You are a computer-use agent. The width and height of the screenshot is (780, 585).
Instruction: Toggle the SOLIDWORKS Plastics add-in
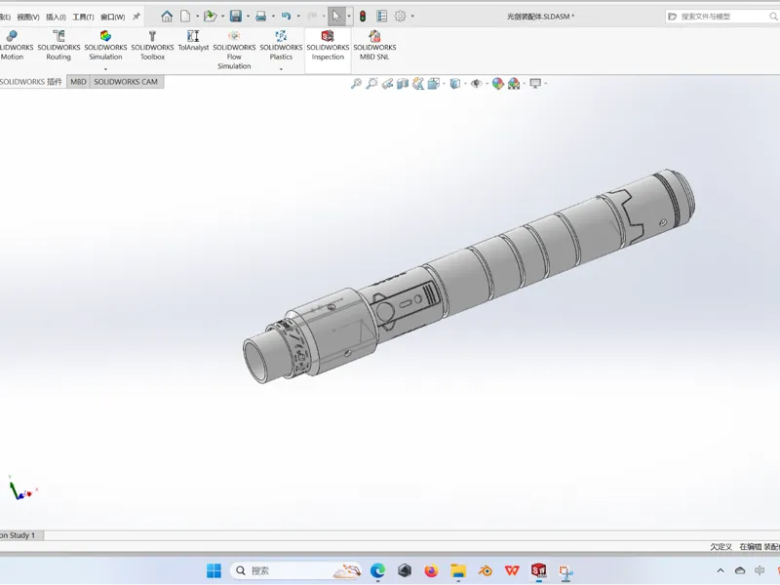coord(281,45)
